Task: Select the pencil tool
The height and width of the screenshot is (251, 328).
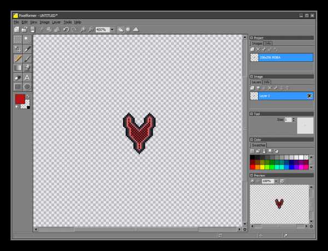Action: (18, 59)
